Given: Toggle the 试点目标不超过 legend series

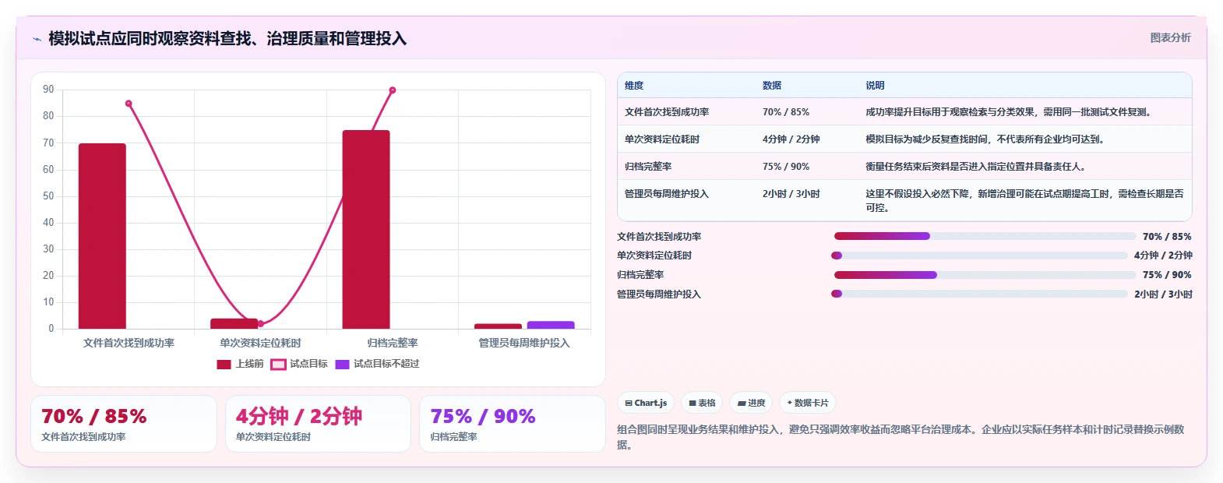Looking at the screenshot, I should point(377,364).
